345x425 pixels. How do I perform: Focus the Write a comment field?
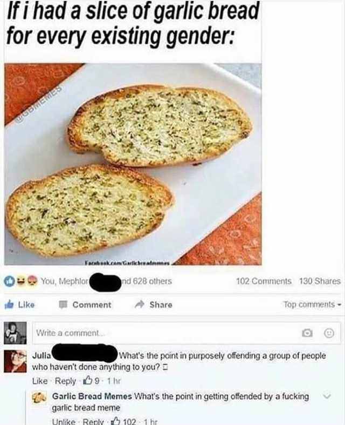(x=187, y=333)
